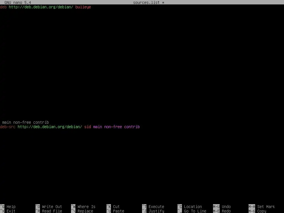
Task: Click the Cut shortcut label
Action: (116, 207)
